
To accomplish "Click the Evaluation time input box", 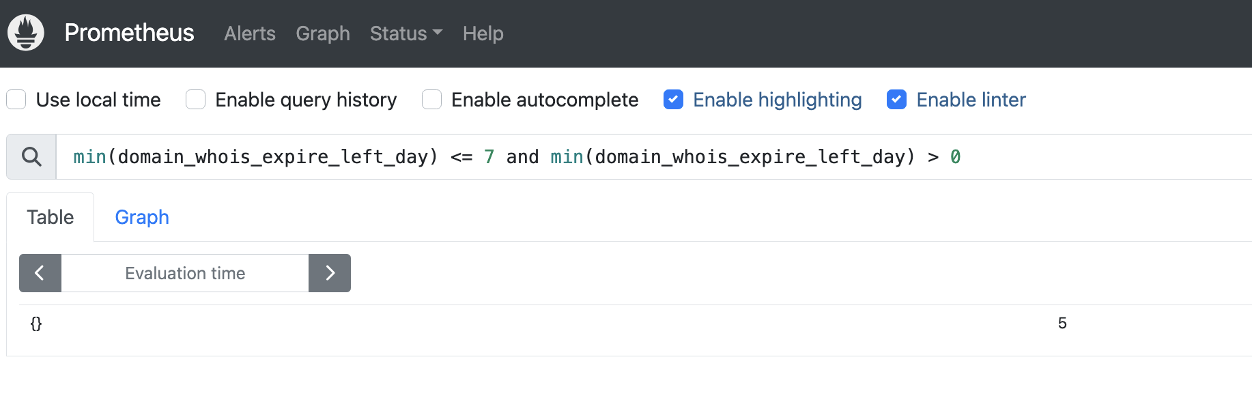I will point(185,273).
